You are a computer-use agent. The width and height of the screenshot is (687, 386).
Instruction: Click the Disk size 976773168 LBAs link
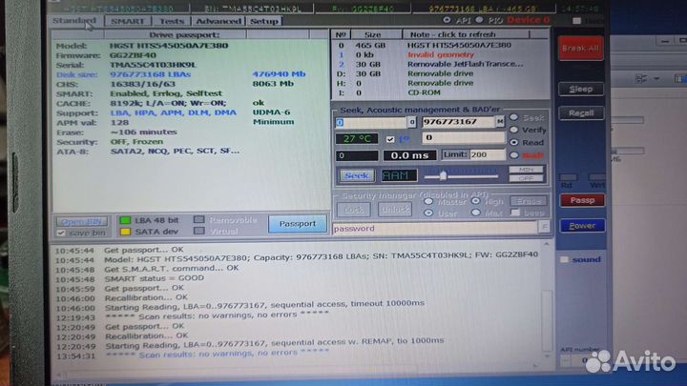tap(150, 74)
